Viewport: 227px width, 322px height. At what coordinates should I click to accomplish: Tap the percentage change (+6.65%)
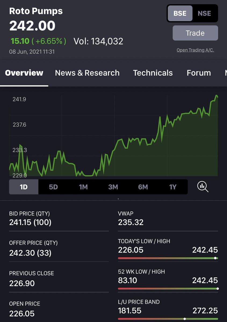[49, 41]
